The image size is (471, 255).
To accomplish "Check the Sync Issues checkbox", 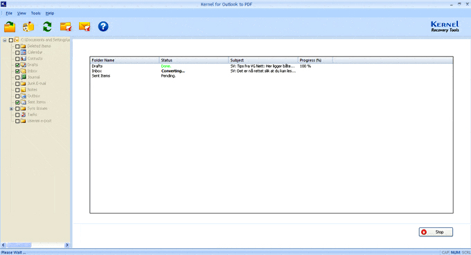I will point(17,108).
